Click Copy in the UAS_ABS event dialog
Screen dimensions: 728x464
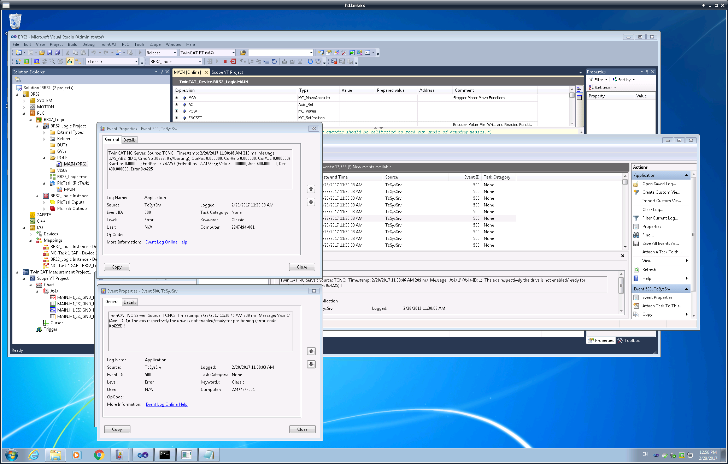click(x=117, y=267)
